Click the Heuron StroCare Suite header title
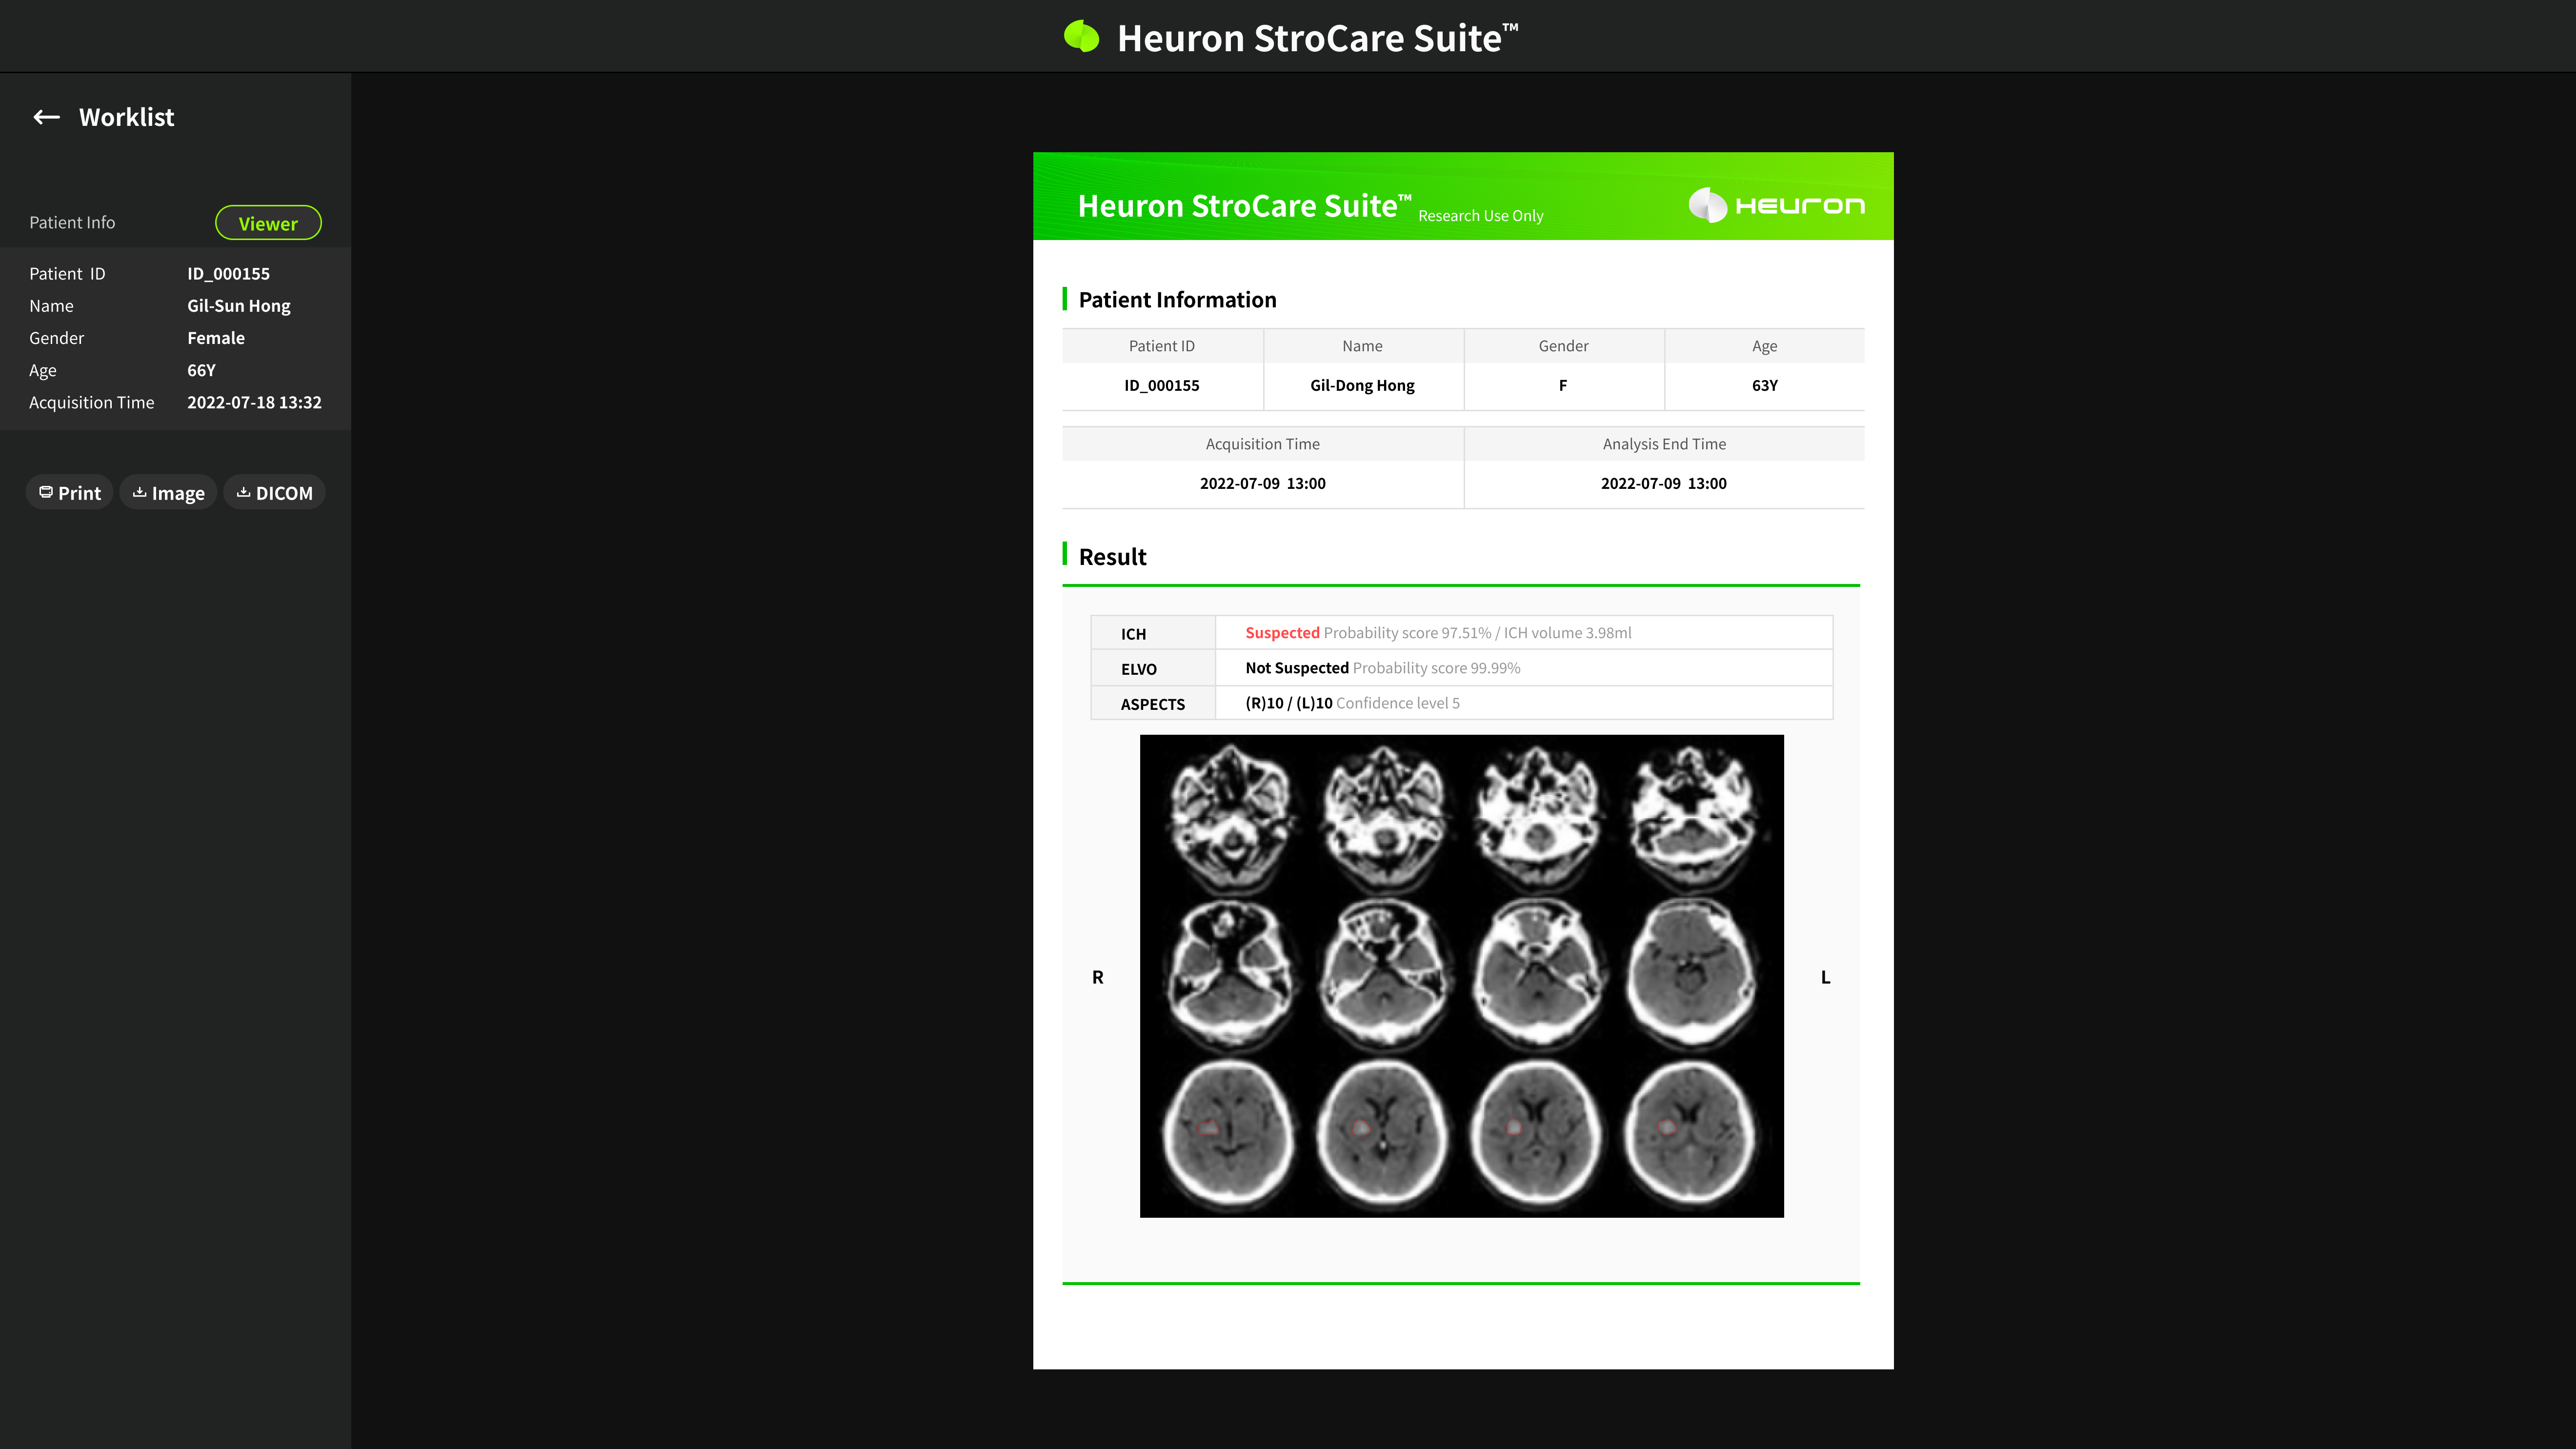The width and height of the screenshot is (2576, 1449). click(x=1317, y=37)
